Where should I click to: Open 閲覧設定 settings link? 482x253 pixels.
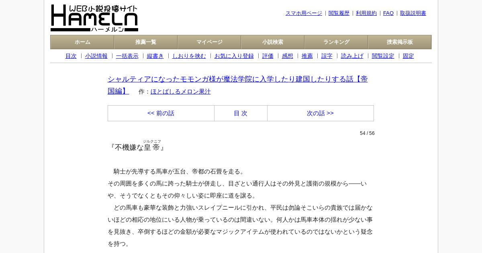[x=383, y=56]
